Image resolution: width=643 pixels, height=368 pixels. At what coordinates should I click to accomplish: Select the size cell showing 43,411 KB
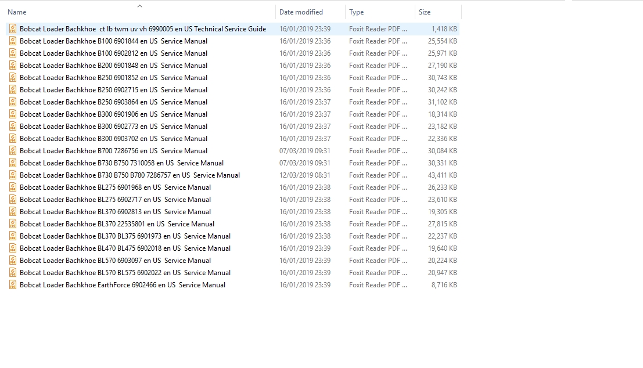443,175
